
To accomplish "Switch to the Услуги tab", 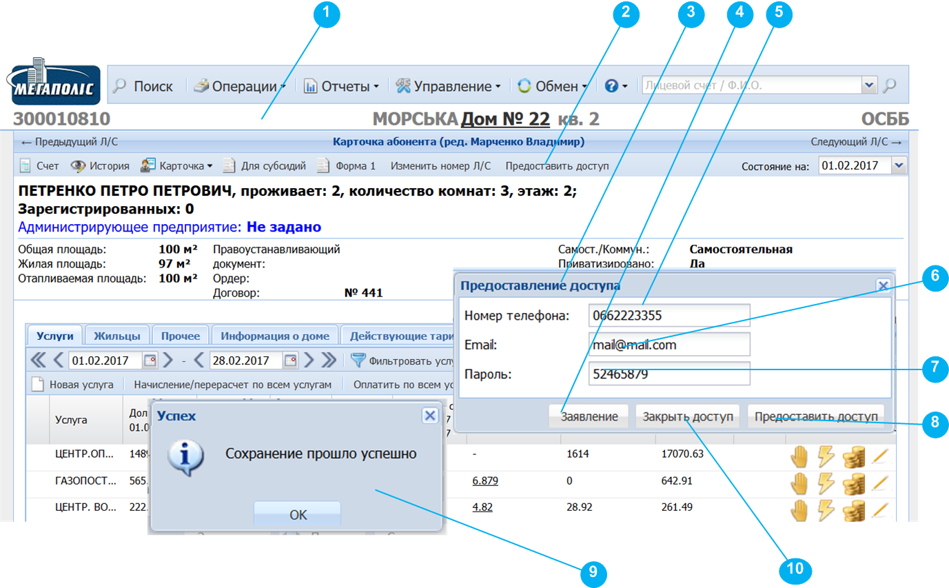I will point(55,336).
